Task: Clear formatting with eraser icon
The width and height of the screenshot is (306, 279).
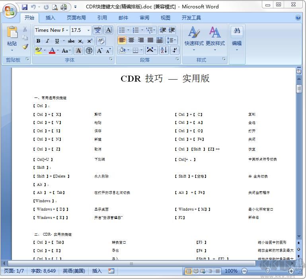Action: click(x=101, y=41)
